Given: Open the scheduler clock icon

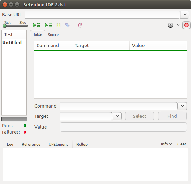Looking at the screenshot, I should (170, 25).
